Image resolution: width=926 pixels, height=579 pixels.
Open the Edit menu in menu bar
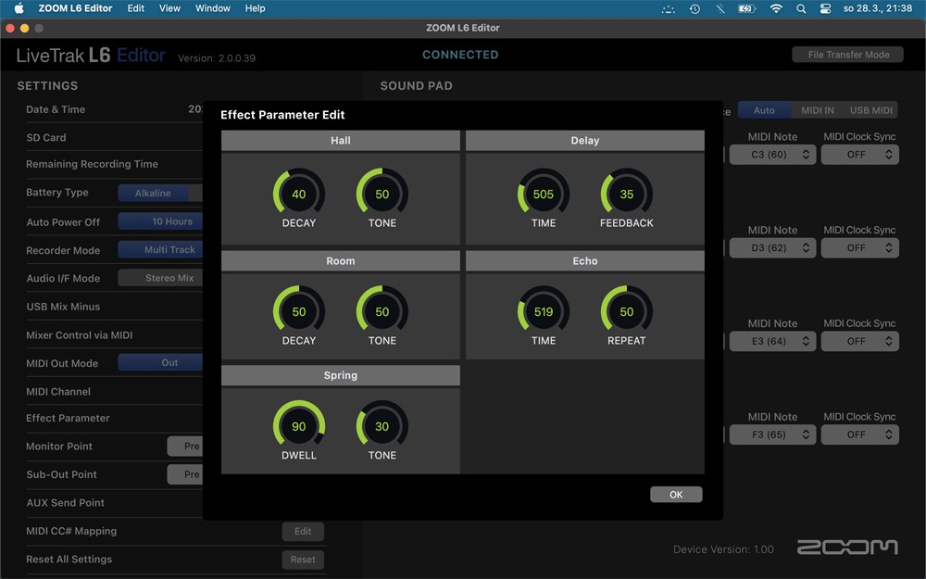click(136, 8)
